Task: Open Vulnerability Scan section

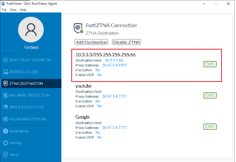Action: pos(31,119)
